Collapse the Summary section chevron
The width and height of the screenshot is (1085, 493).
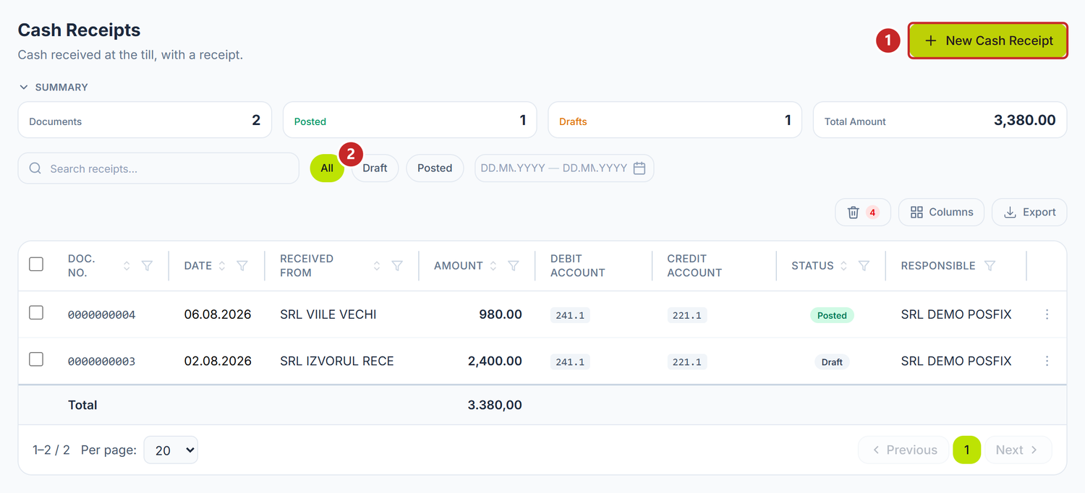point(24,87)
